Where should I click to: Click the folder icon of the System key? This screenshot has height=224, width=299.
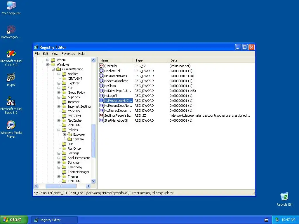coord(70,139)
